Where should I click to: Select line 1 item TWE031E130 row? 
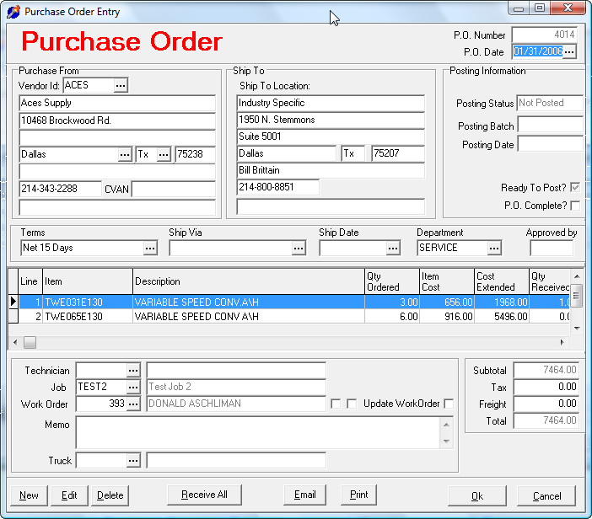tap(288, 302)
